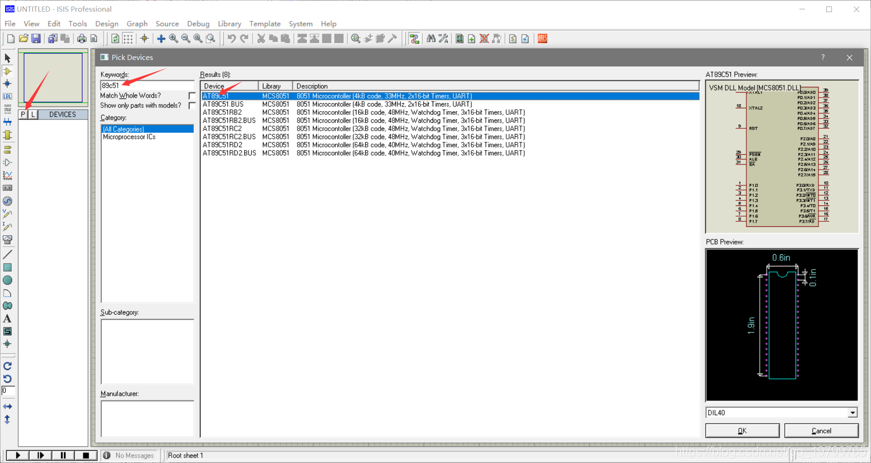Click the Play simulation button
The height and width of the screenshot is (463, 871).
(18, 456)
